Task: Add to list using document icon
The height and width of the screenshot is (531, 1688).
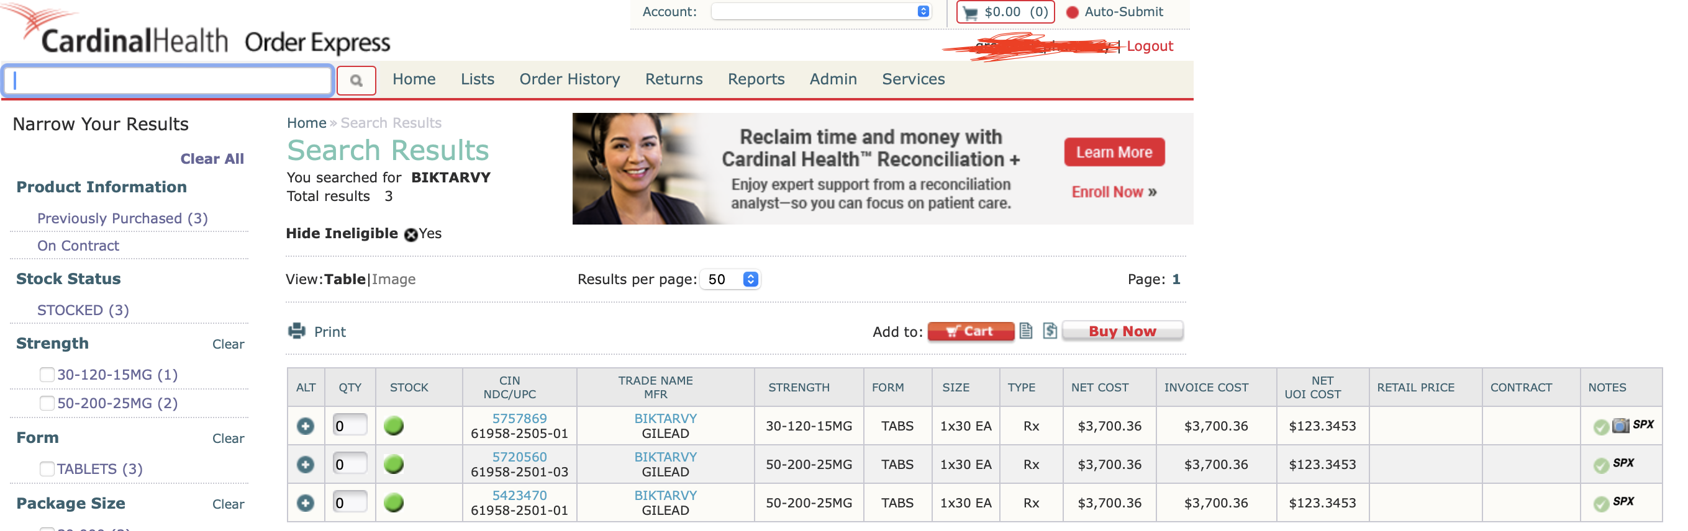Action: click(x=1026, y=331)
